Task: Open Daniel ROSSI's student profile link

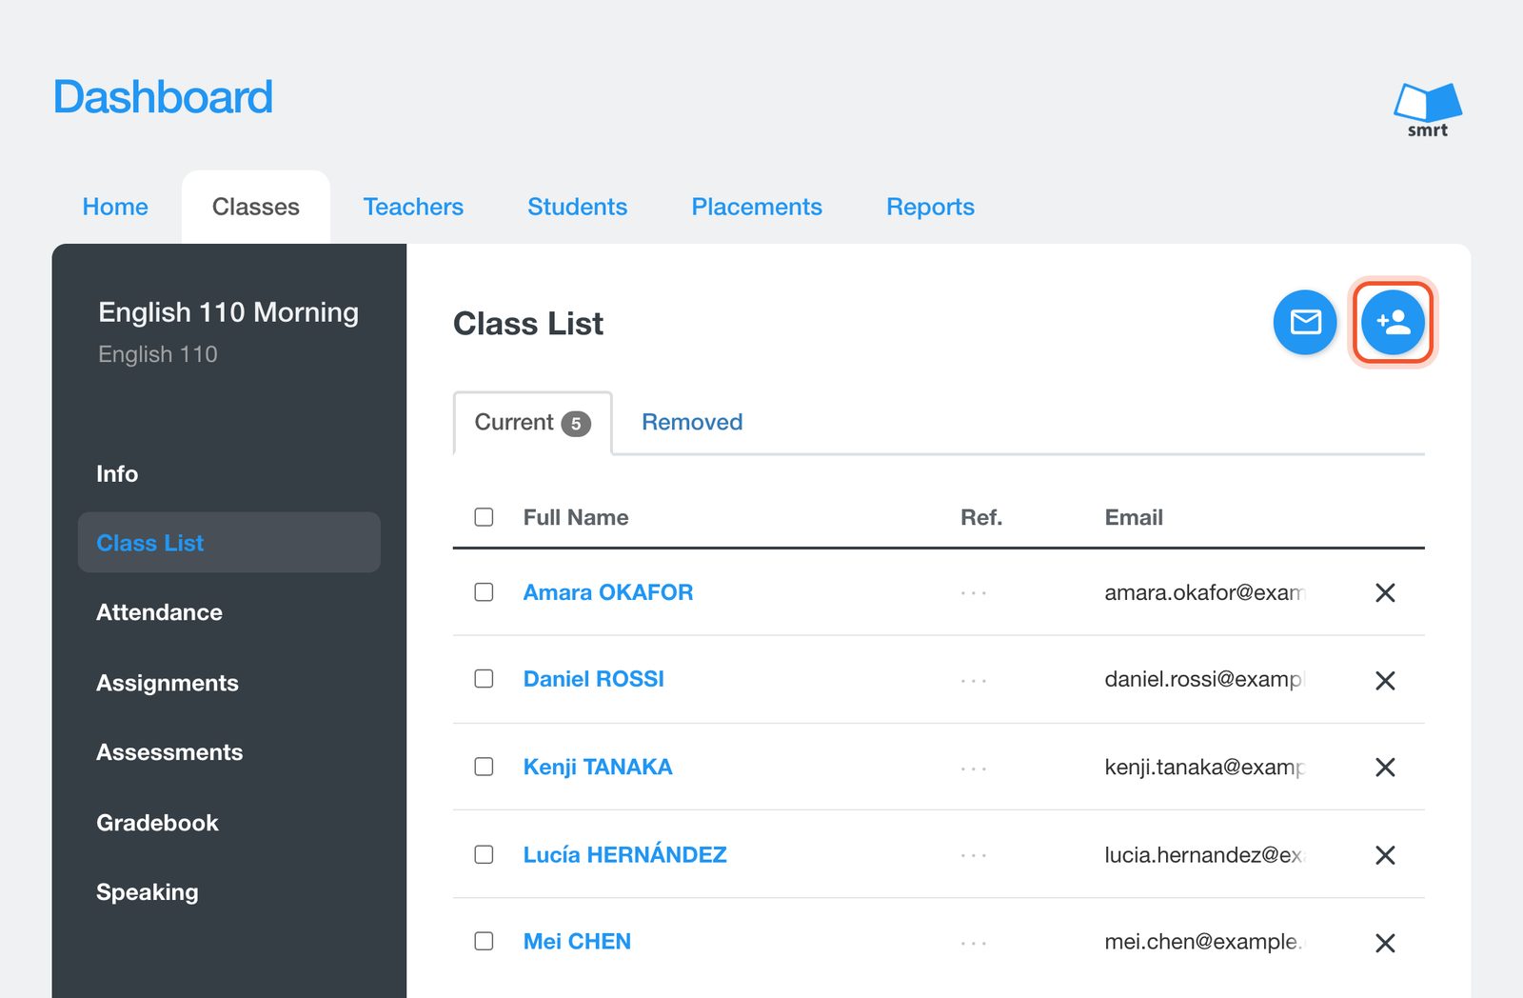Action: [x=594, y=679]
